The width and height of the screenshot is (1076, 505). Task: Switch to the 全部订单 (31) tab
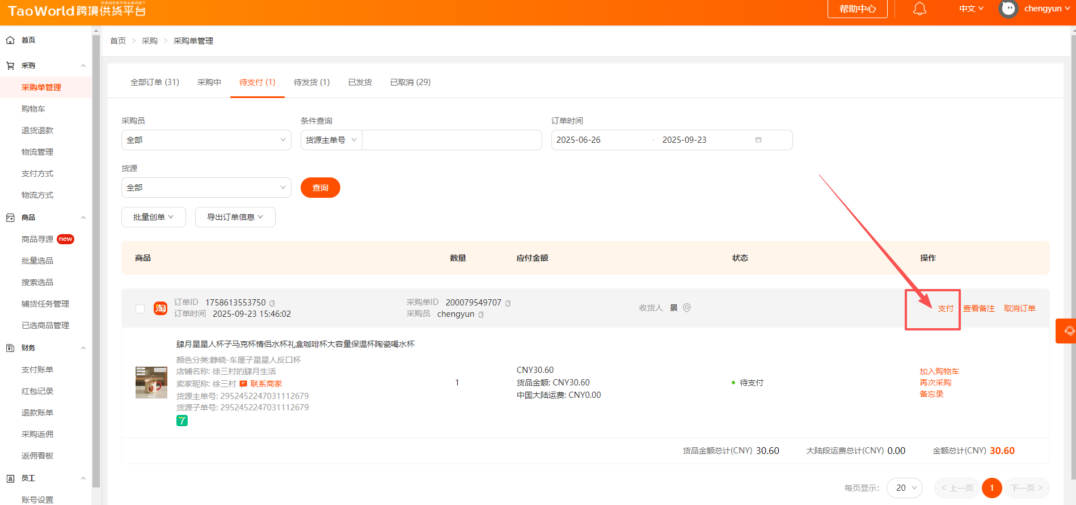(x=155, y=82)
